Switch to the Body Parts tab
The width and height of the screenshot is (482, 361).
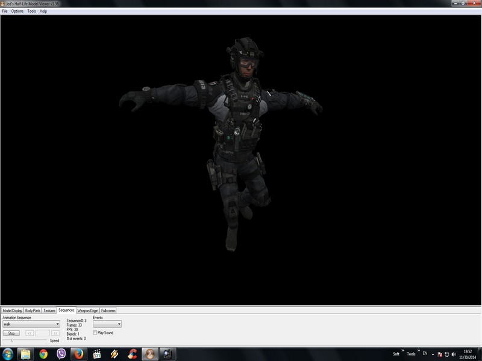[x=33, y=310]
